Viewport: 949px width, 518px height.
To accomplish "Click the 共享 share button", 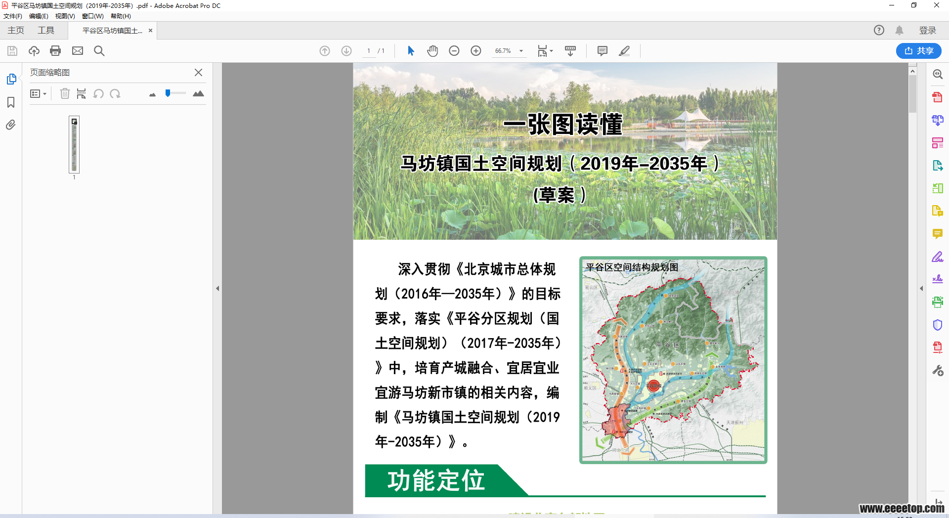I will point(918,51).
